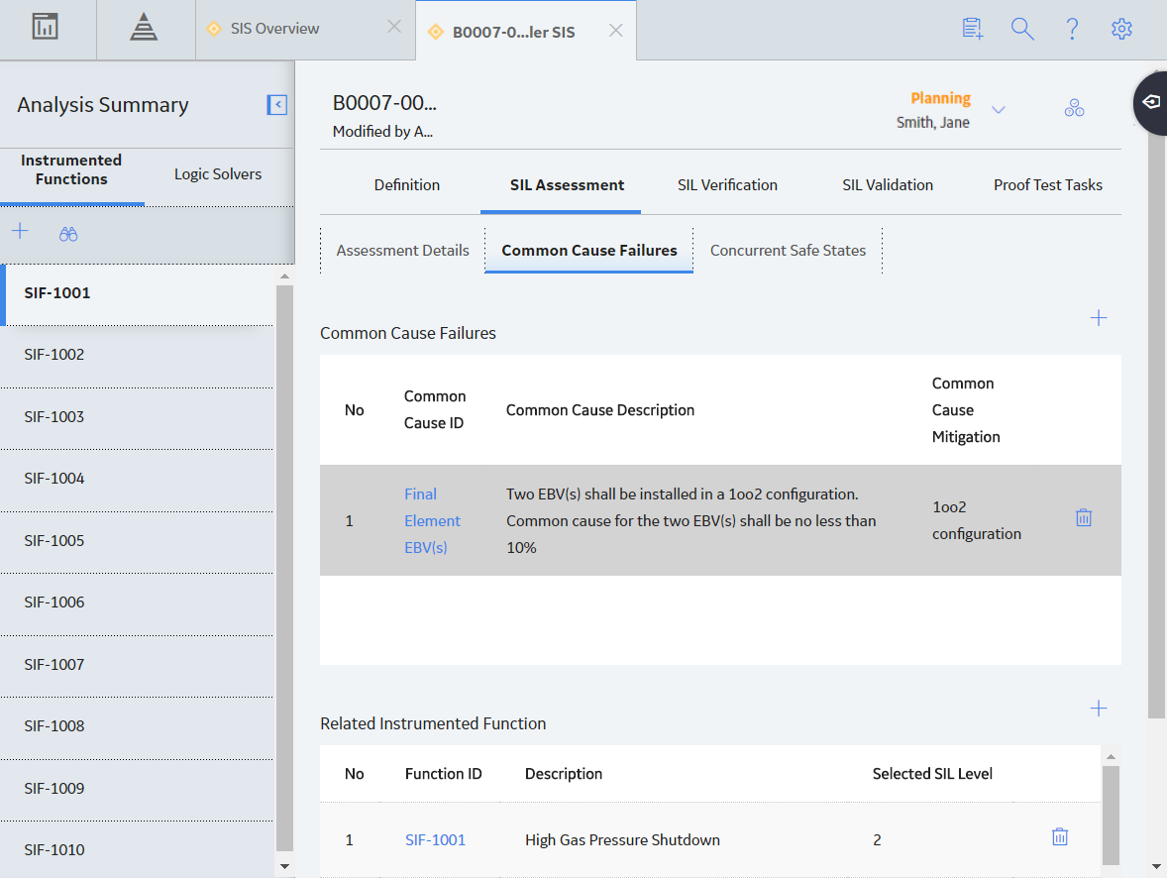The width and height of the screenshot is (1167, 878).
Task: Select SIF-1005 in the list
Action: click(x=137, y=541)
